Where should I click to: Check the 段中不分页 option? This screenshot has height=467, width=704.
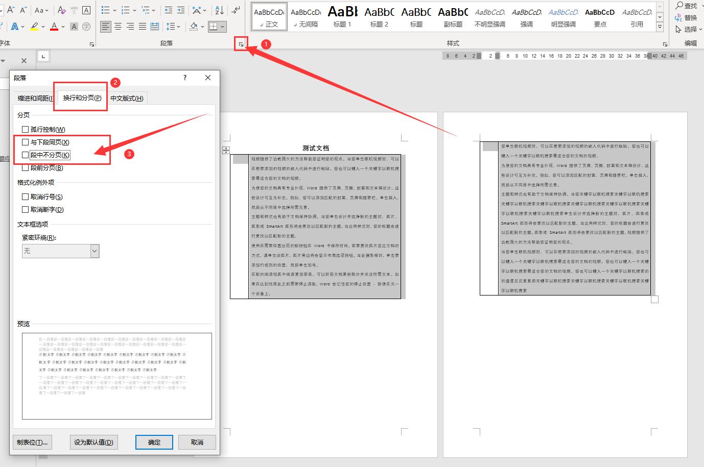(x=46, y=155)
